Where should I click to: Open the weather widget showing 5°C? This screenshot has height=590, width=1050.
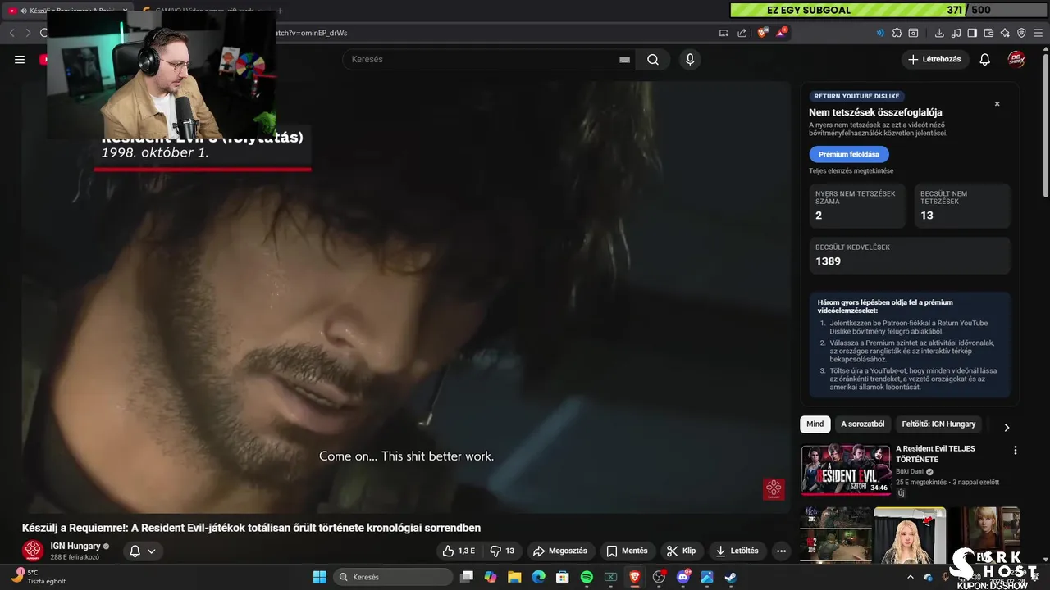pyautogui.click(x=37, y=577)
